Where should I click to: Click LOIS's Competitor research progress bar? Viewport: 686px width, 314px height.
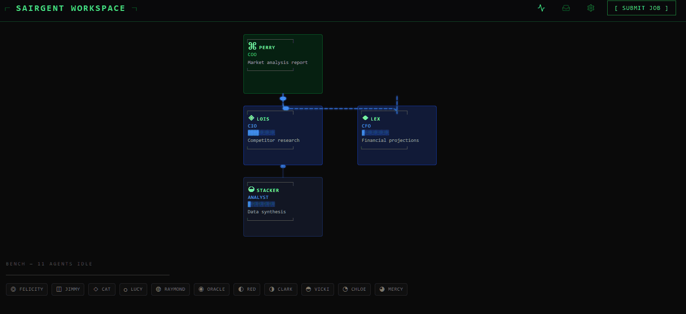click(261, 132)
